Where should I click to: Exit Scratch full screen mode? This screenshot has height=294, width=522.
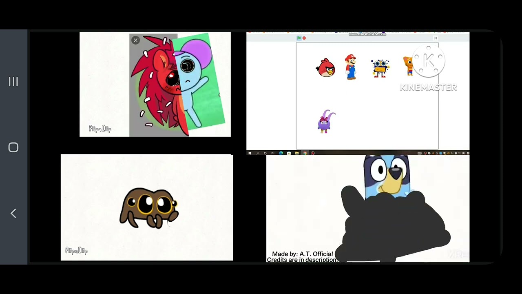pos(435,38)
